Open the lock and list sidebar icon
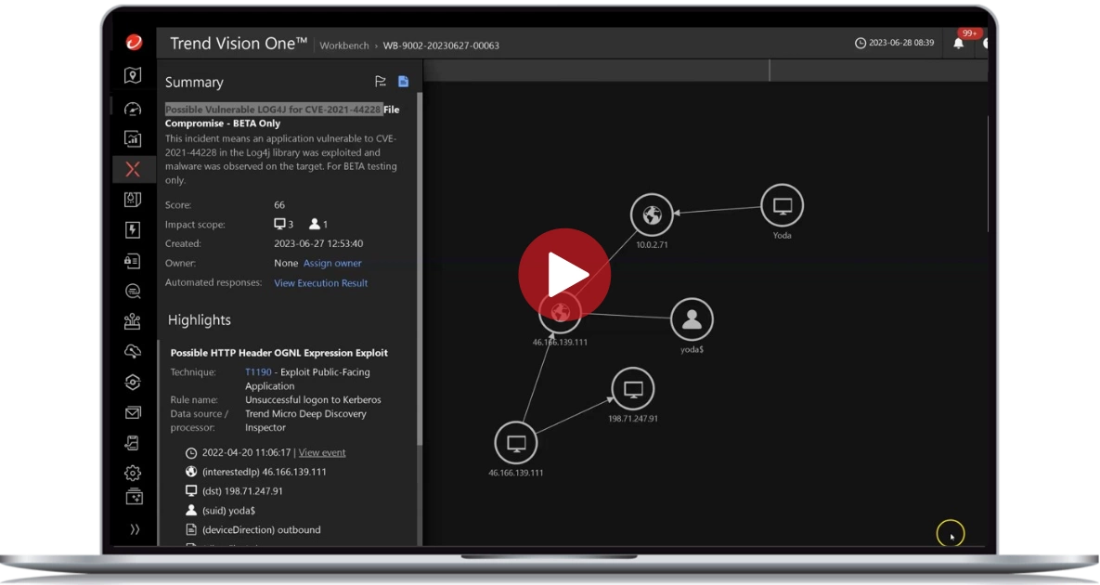Viewport: 1100px width, 585px height. pyautogui.click(x=133, y=261)
